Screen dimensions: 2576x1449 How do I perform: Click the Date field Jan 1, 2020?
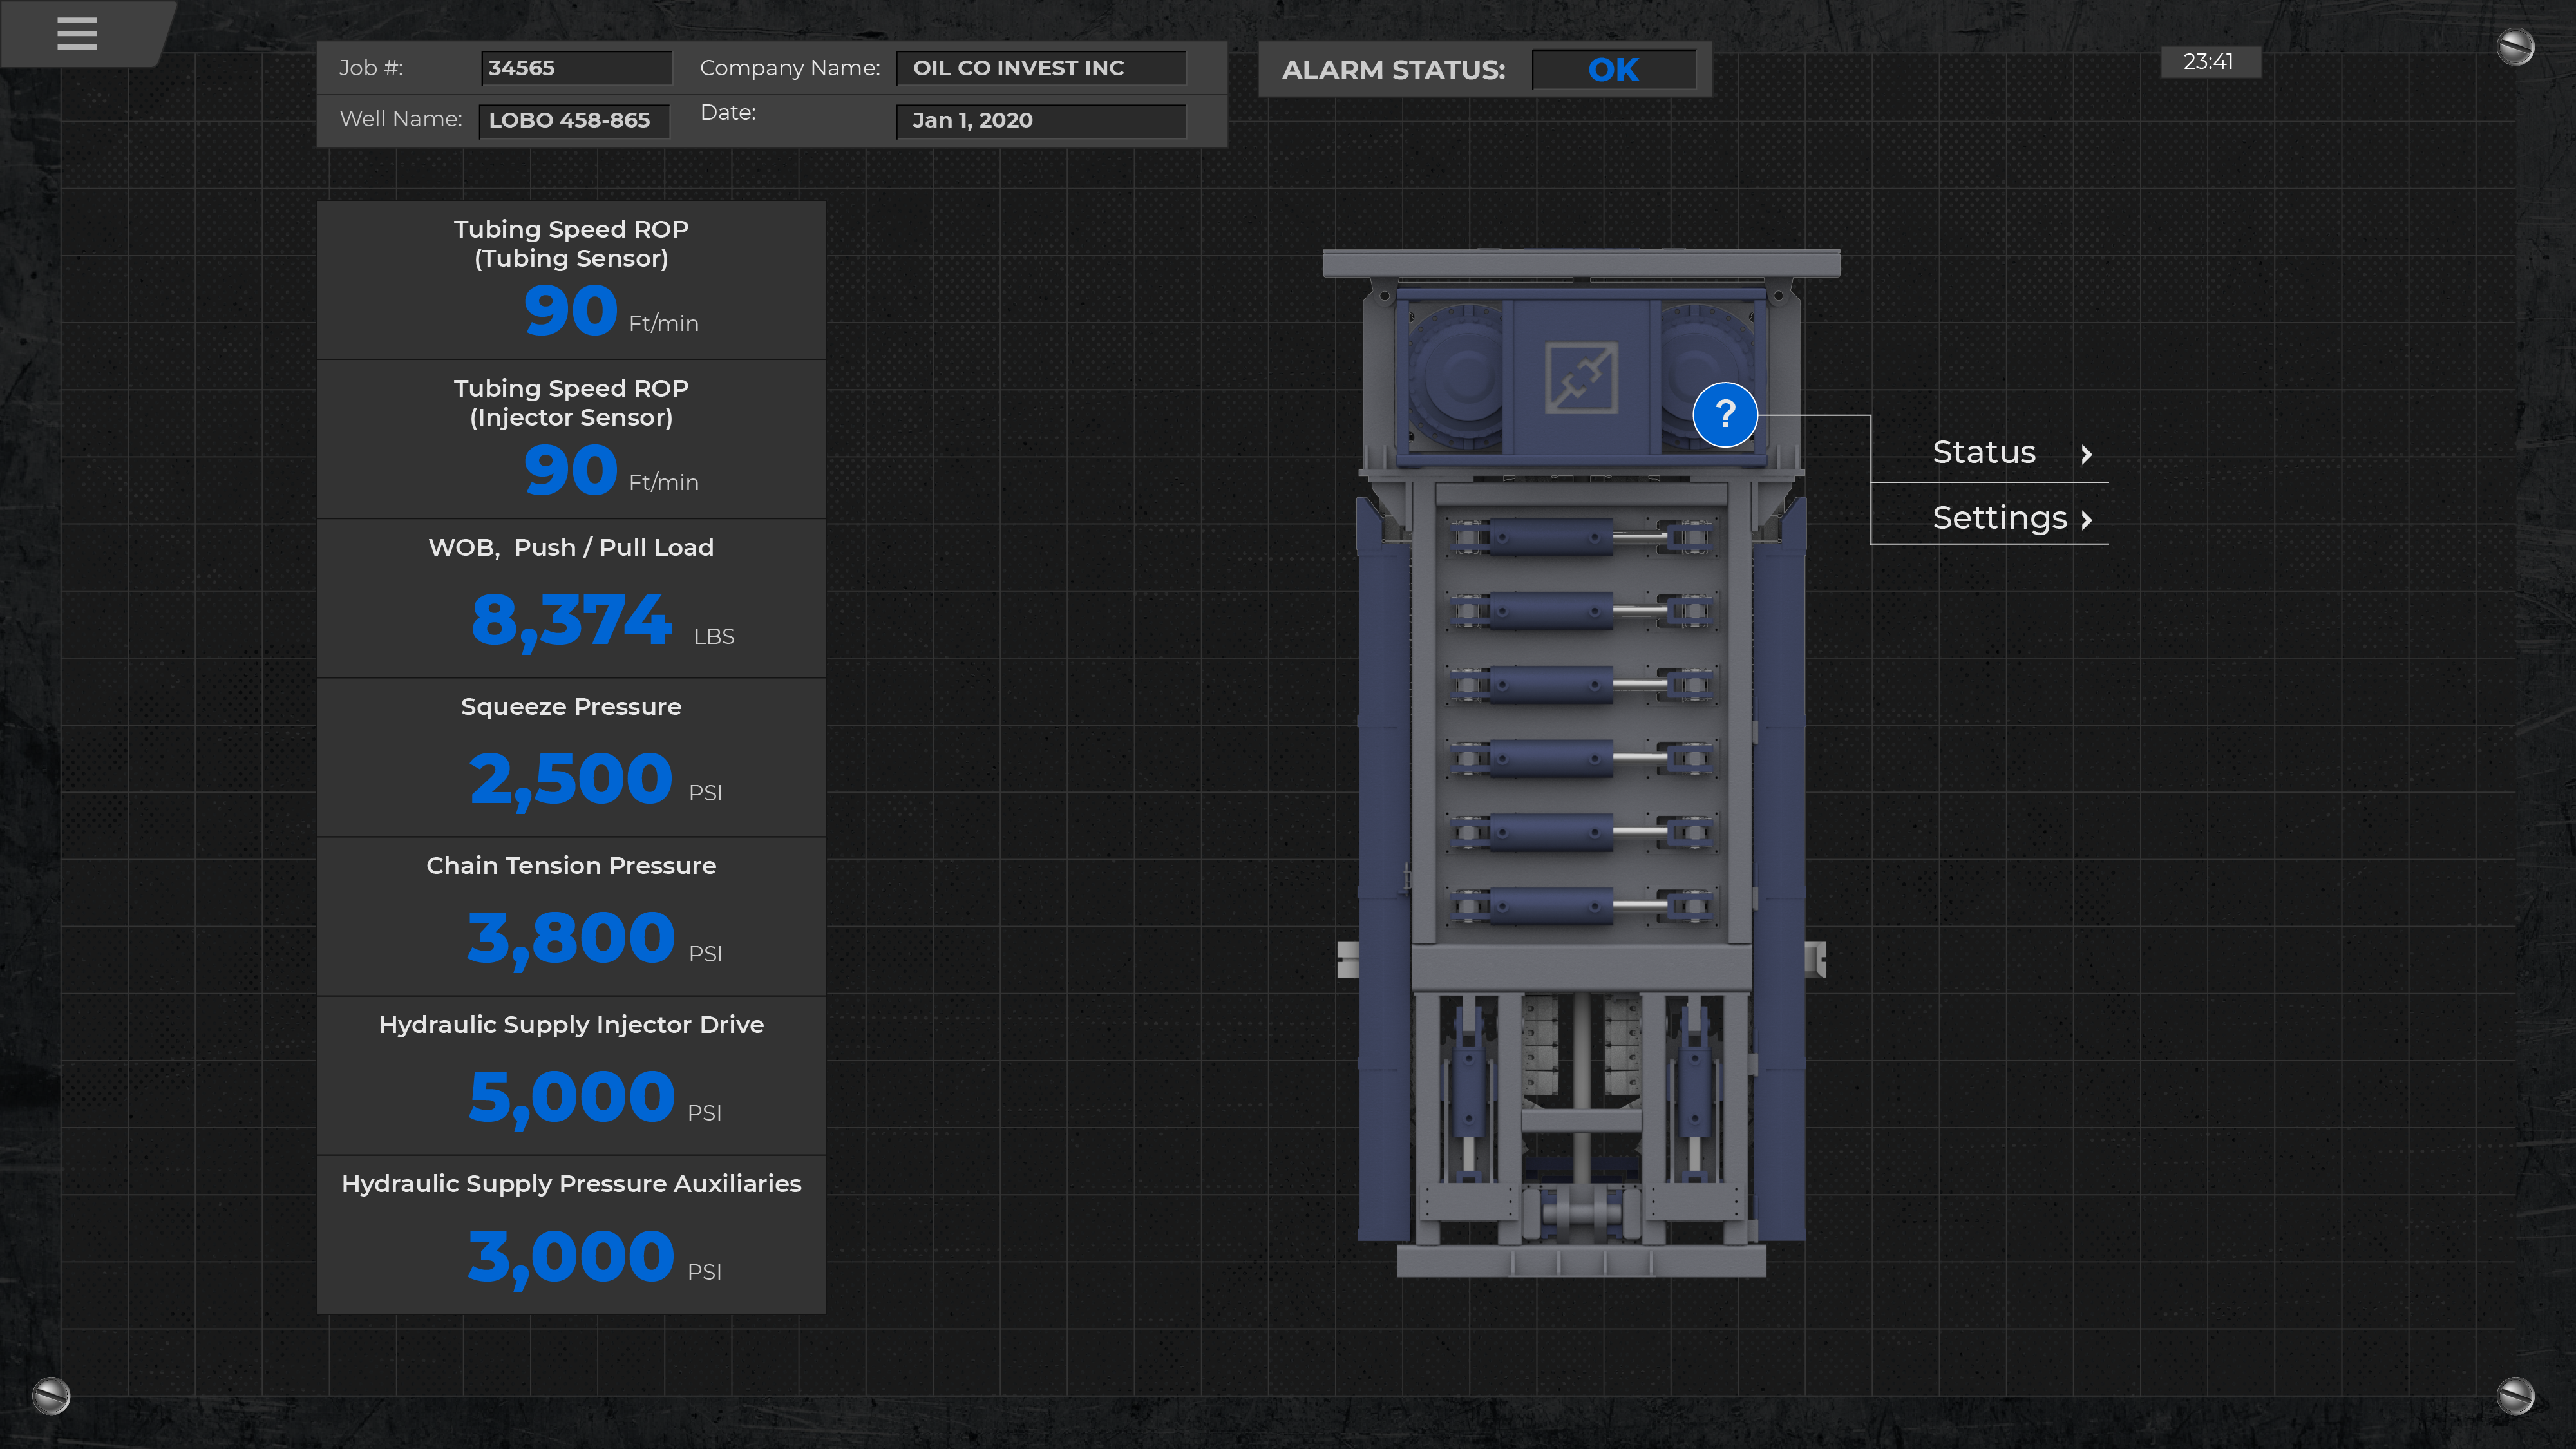[x=1040, y=120]
